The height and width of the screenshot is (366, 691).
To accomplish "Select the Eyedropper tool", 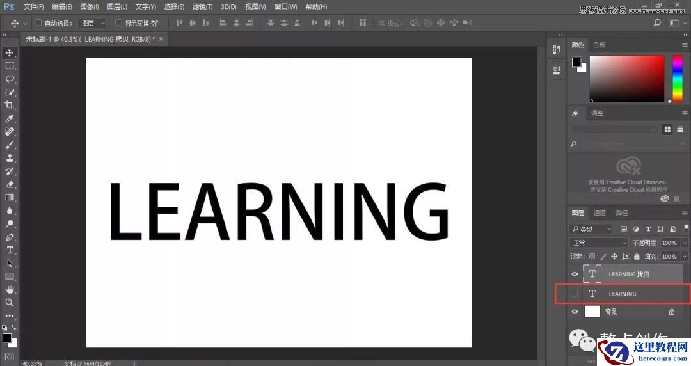I will [x=9, y=118].
